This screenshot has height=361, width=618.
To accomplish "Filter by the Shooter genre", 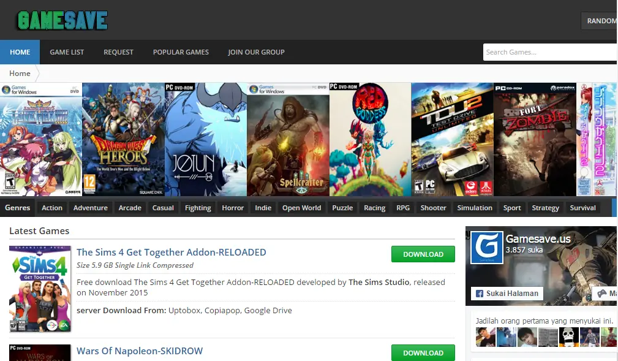I will pos(433,208).
